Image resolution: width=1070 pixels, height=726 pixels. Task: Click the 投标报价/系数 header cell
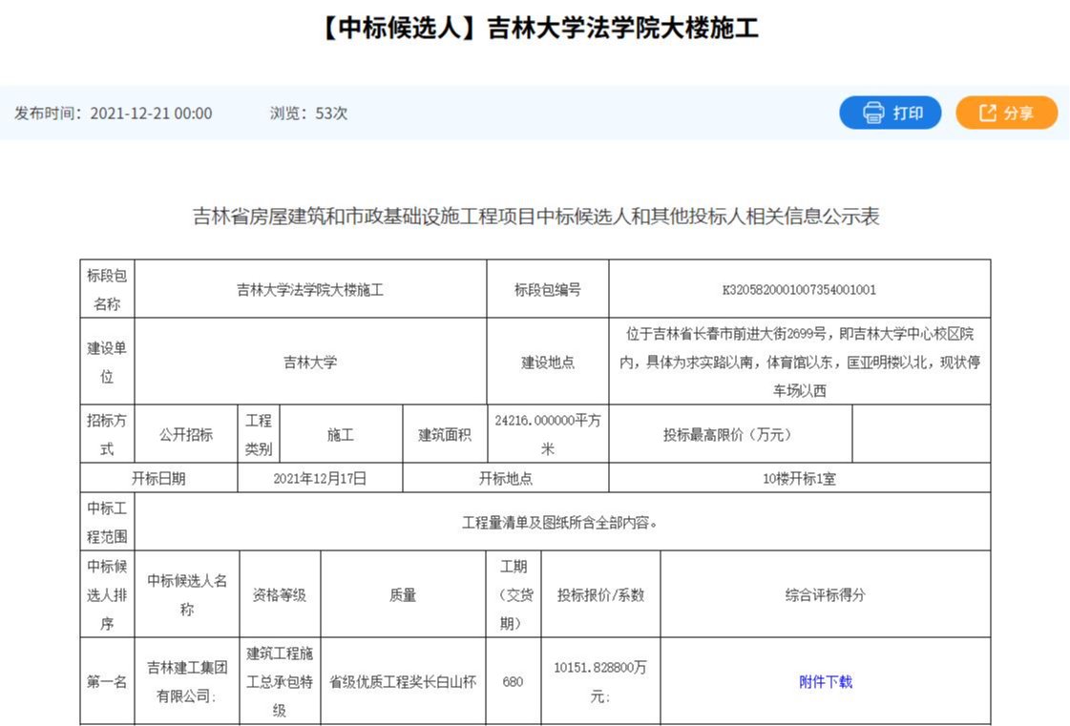coord(600,594)
